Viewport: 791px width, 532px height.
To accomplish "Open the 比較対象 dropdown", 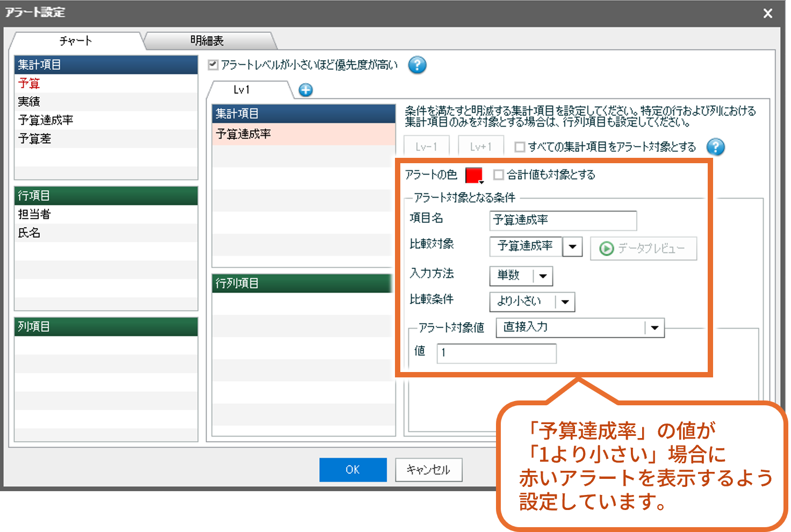I will [x=572, y=247].
